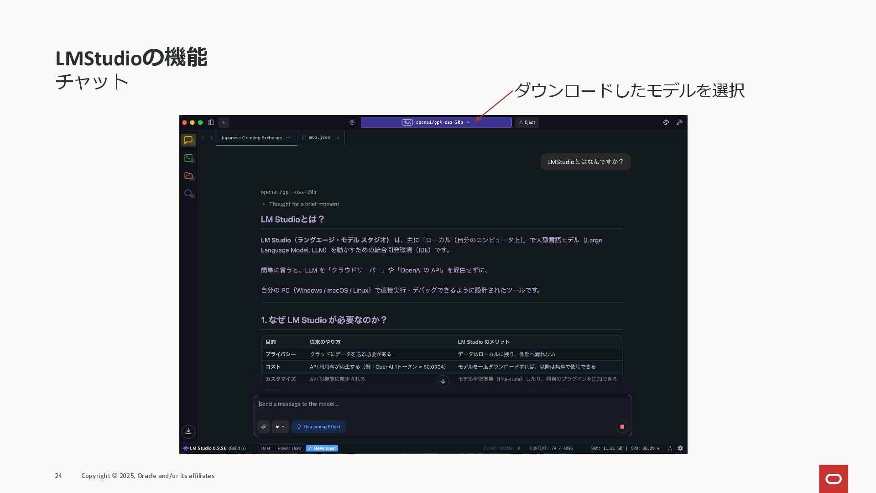Image resolution: width=876 pixels, height=493 pixels.
Task: Switch to the mcp.json tab
Action: click(x=319, y=137)
